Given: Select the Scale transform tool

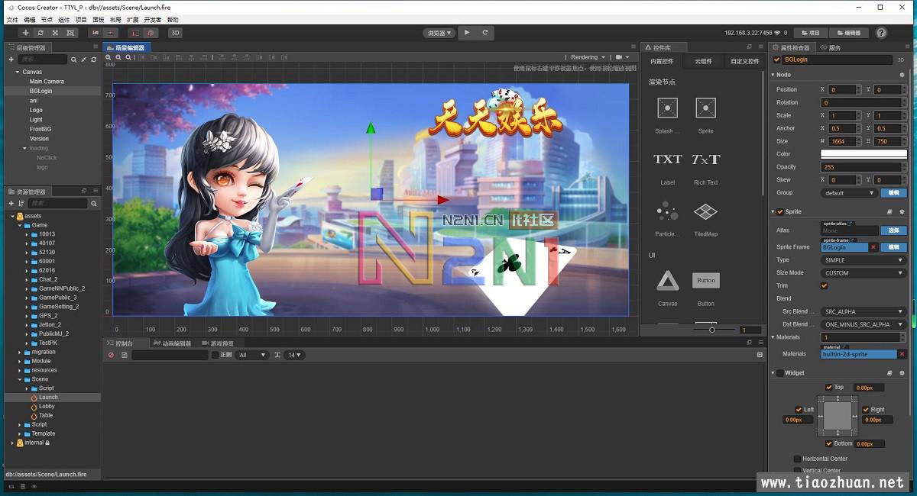Looking at the screenshot, I should point(55,33).
